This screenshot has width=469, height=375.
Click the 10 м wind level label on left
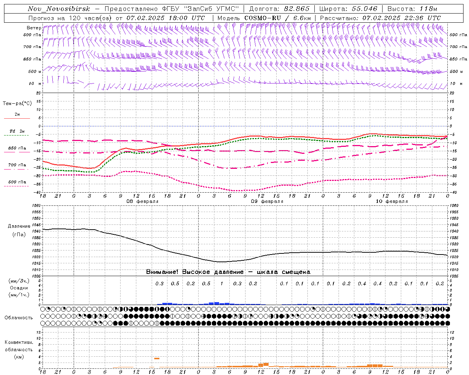35,83
